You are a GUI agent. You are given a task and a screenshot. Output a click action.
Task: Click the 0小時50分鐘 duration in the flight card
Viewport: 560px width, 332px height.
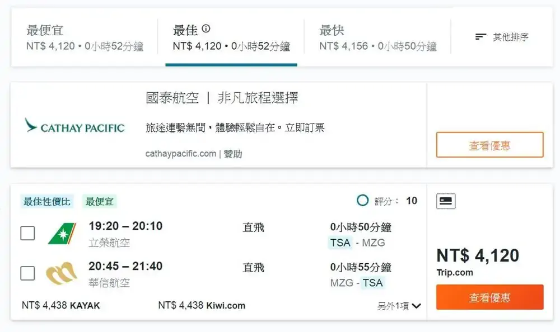(361, 227)
